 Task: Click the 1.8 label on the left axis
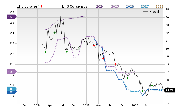pyautogui.click(x=12, y=96)
